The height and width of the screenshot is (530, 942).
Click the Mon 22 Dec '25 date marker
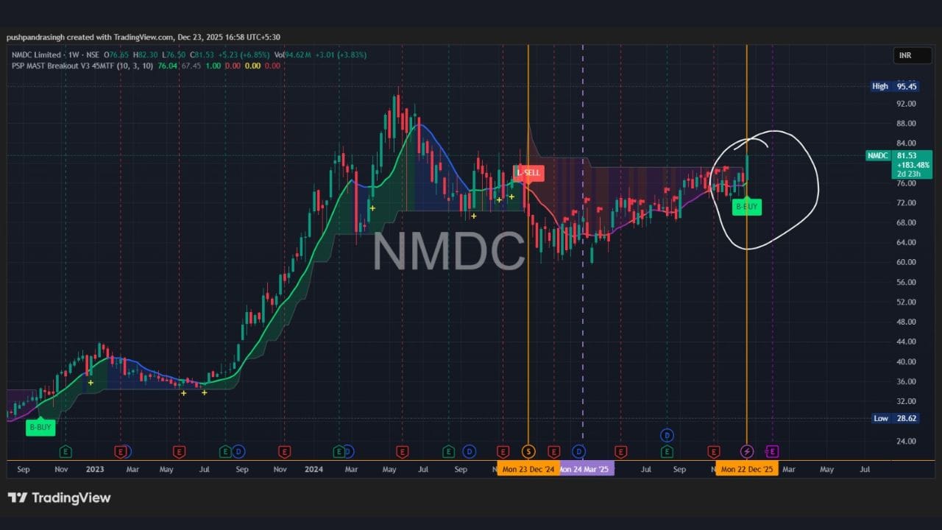[x=746, y=468]
